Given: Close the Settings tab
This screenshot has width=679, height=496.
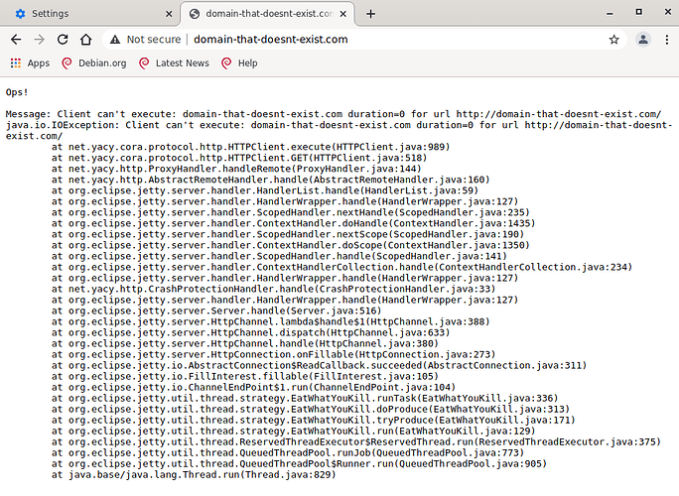Looking at the screenshot, I should pyautogui.click(x=169, y=14).
